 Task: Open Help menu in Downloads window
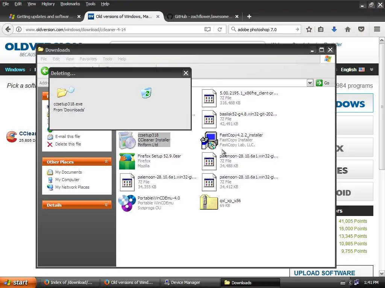coord(122,59)
